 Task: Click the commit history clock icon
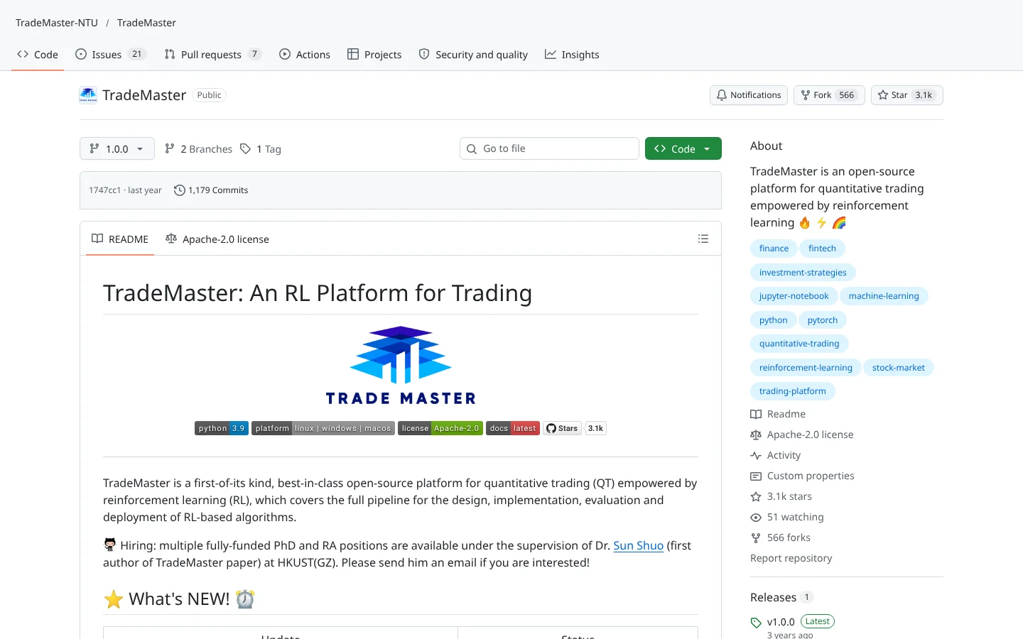pyautogui.click(x=180, y=190)
